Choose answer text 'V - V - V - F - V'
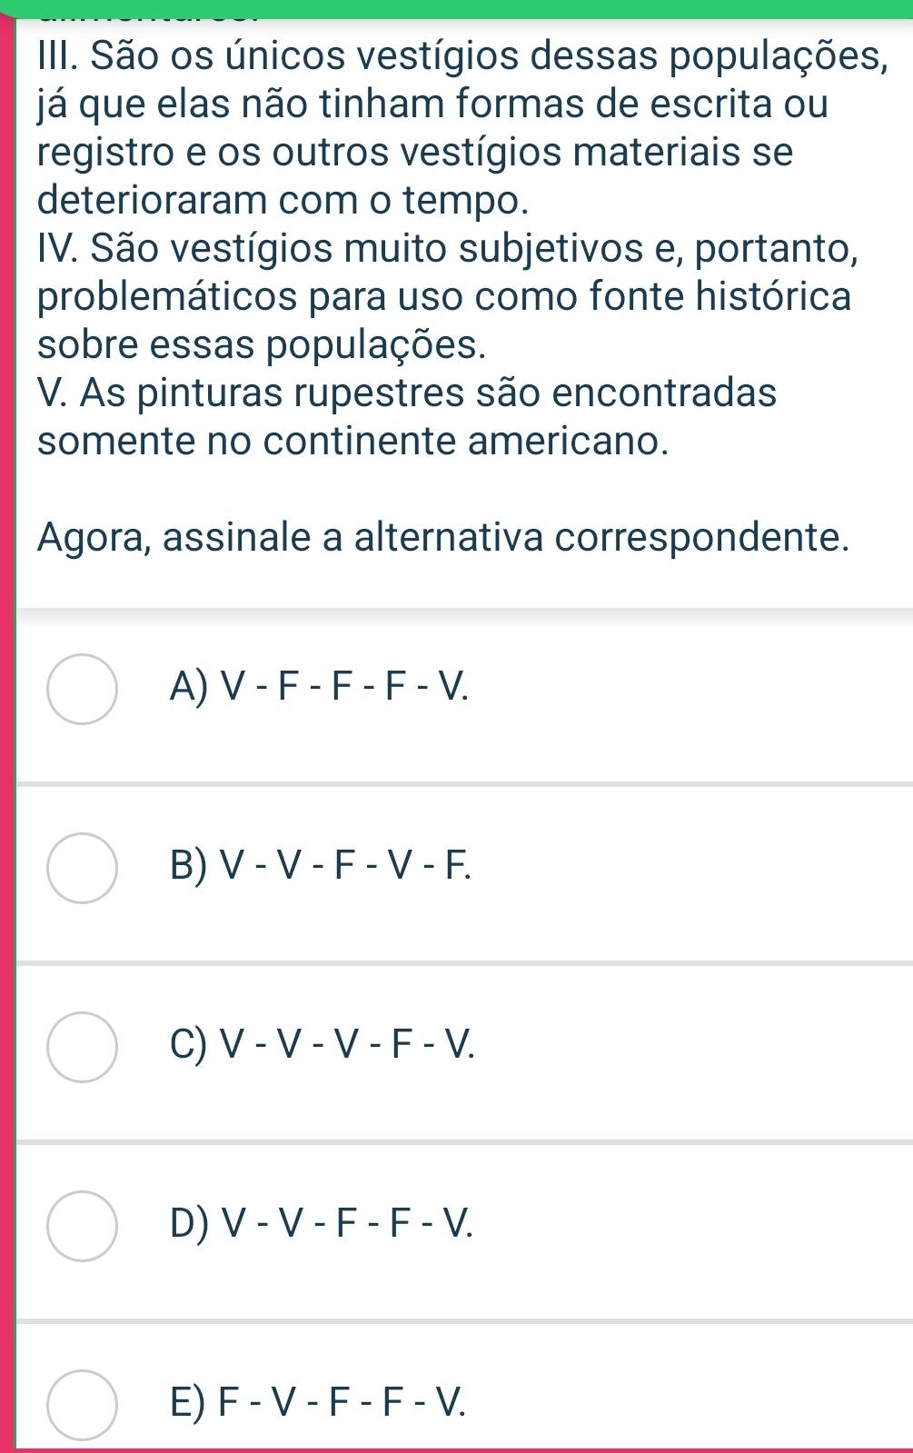Screen dimensions: 913x1453 tap(346, 1048)
